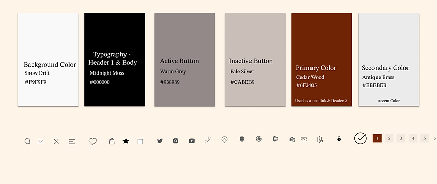Click the discount ticket coupon icon
Viewport: 437px width, 184px height.
(x=304, y=139)
